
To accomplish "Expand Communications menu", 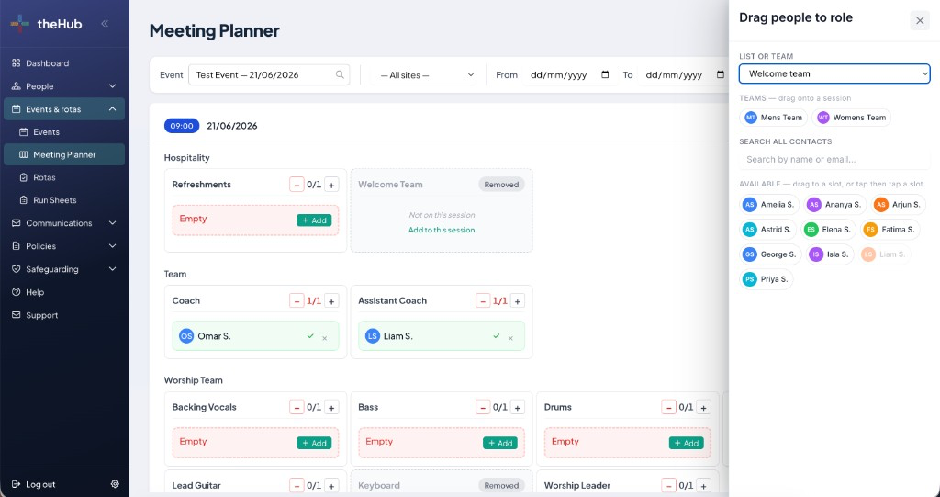I will click(x=64, y=223).
